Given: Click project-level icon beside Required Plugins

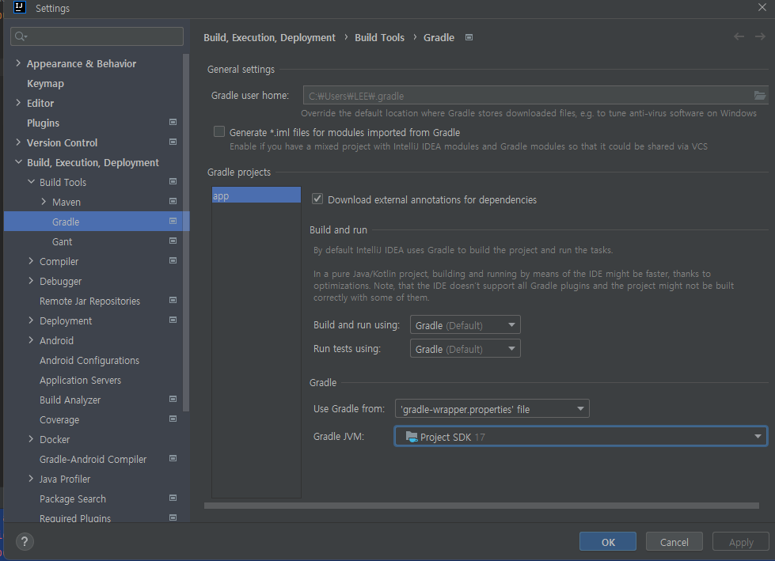Looking at the screenshot, I should point(173,517).
